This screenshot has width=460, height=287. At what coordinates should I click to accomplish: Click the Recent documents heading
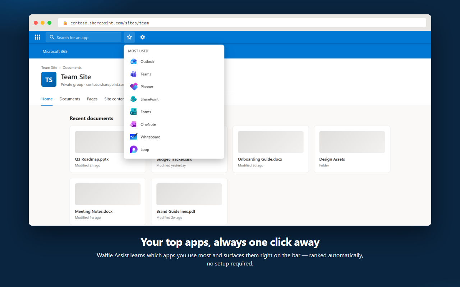91,118
